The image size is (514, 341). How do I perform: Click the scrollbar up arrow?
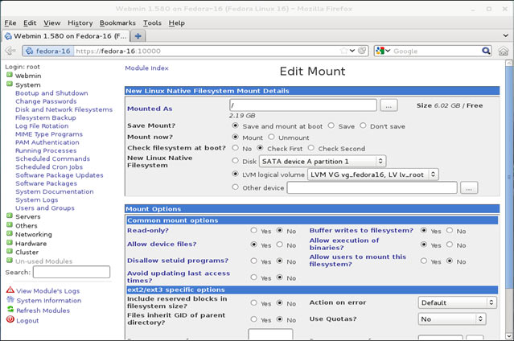click(x=509, y=63)
